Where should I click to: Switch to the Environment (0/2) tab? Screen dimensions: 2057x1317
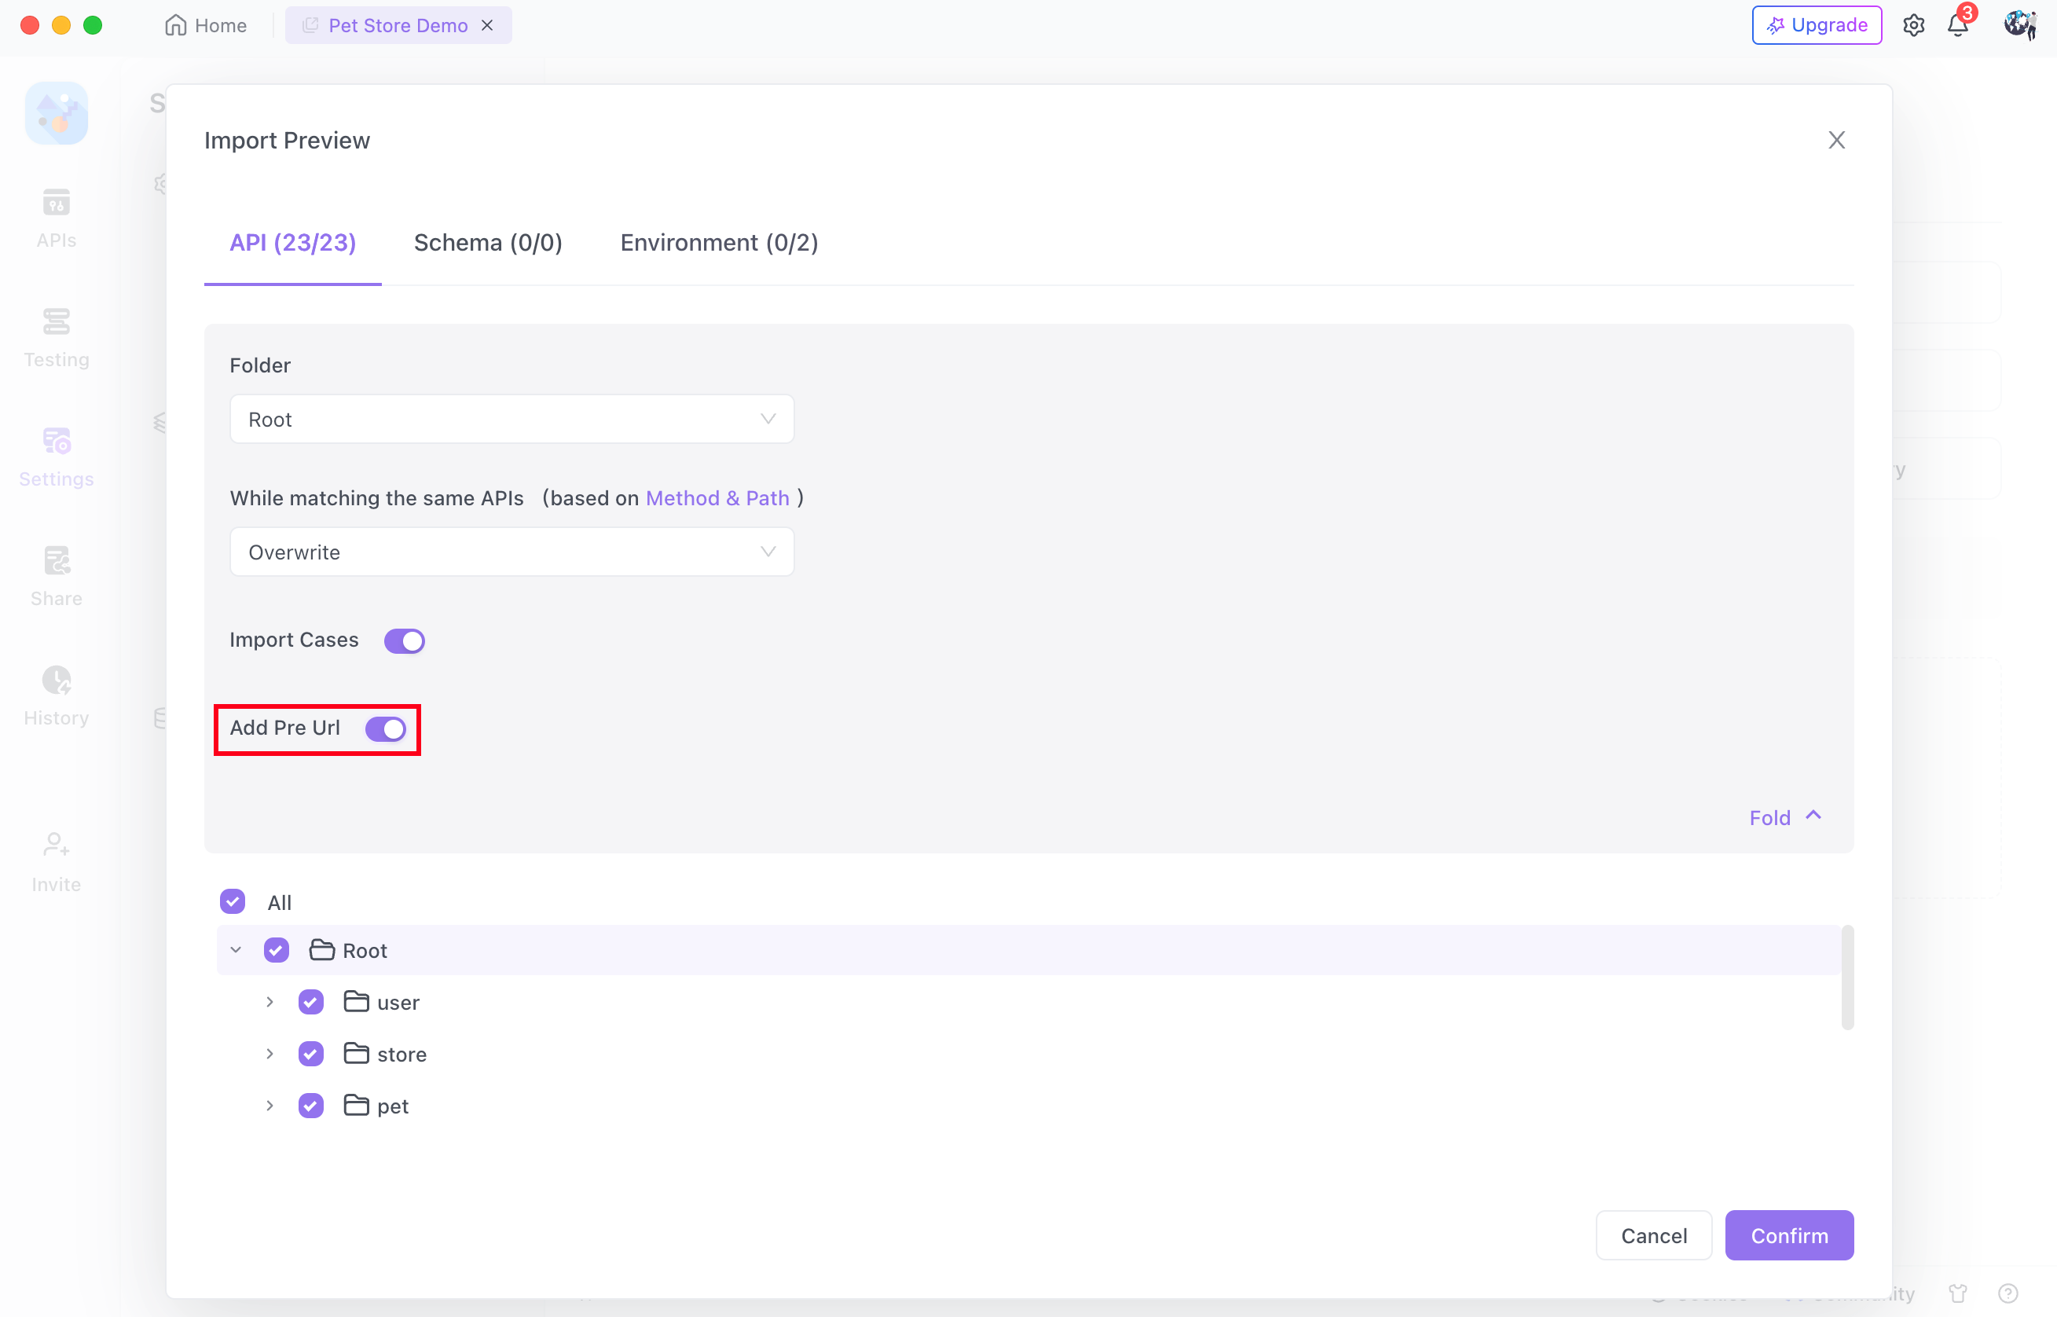point(719,243)
